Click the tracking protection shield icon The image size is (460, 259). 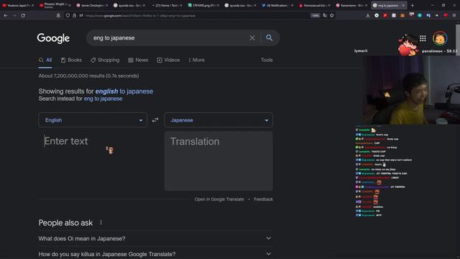(x=68, y=16)
